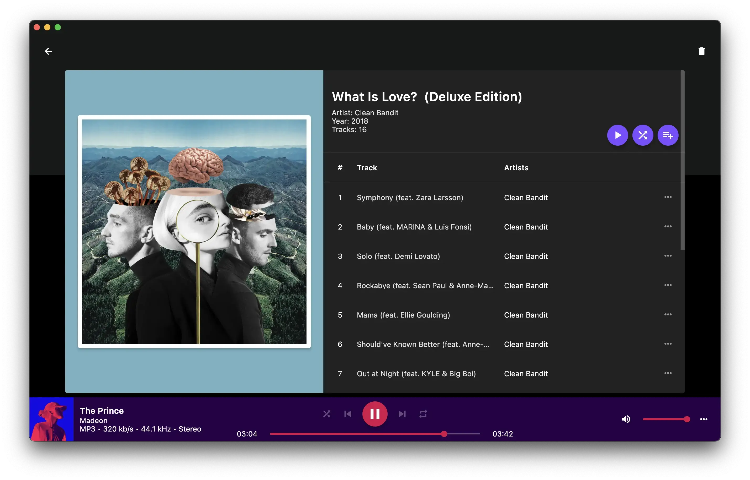Click the add-to-playlist queue icon
Image resolution: width=750 pixels, height=480 pixels.
point(668,135)
